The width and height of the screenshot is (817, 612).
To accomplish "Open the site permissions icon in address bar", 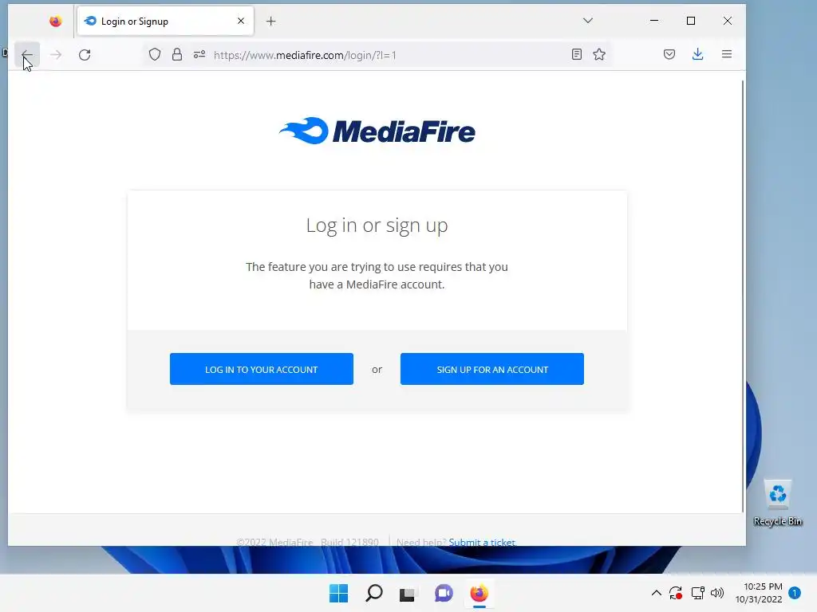I will pos(199,55).
